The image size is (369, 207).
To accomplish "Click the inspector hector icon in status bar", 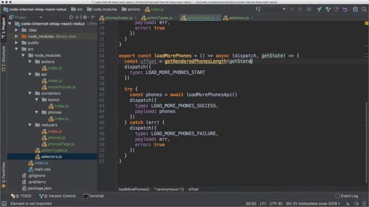I will pos(356,204).
